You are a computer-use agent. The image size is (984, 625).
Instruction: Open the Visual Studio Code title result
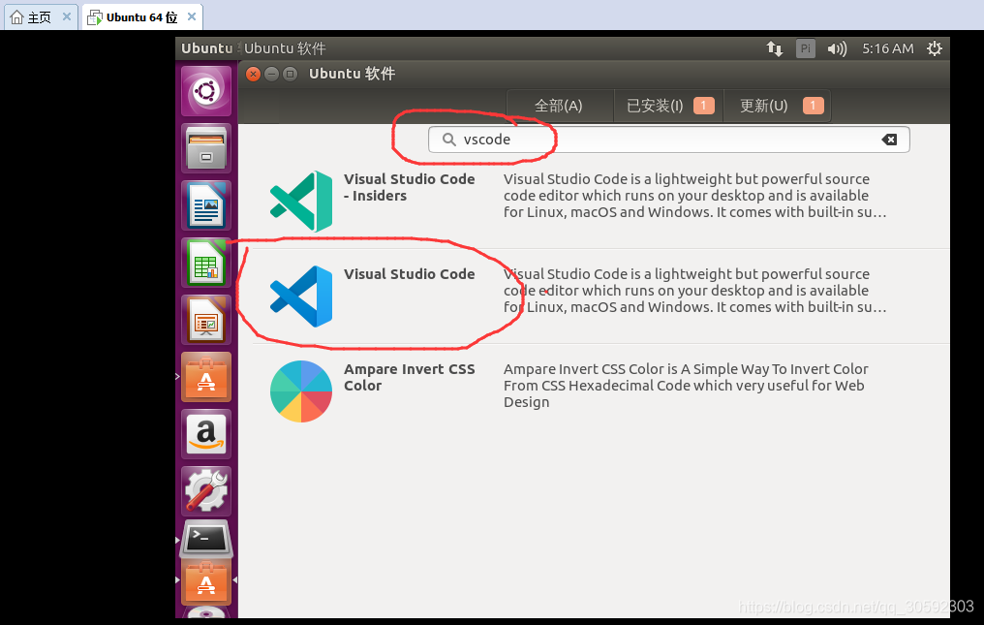click(x=409, y=274)
